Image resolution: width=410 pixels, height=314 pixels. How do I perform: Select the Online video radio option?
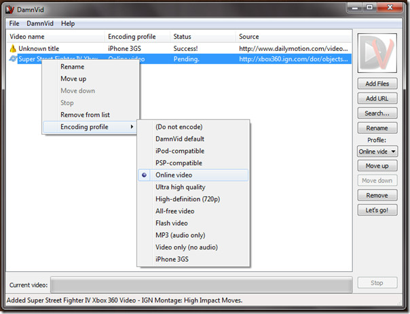point(193,175)
